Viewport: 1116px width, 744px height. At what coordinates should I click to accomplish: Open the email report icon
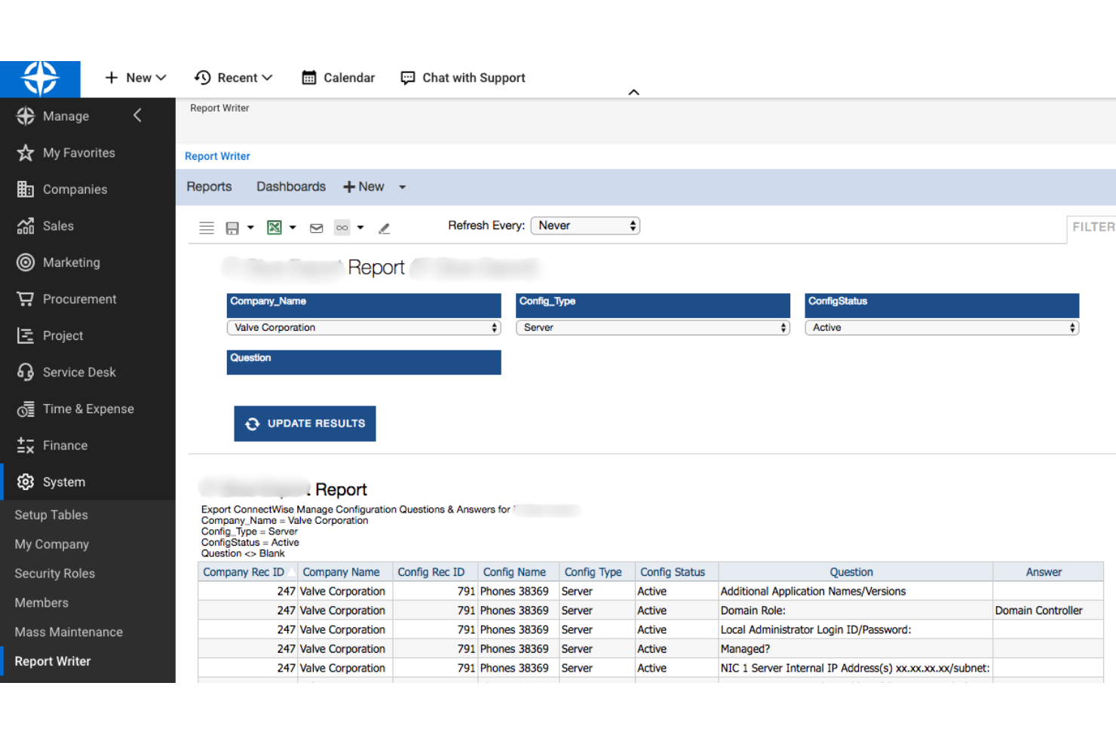click(316, 227)
